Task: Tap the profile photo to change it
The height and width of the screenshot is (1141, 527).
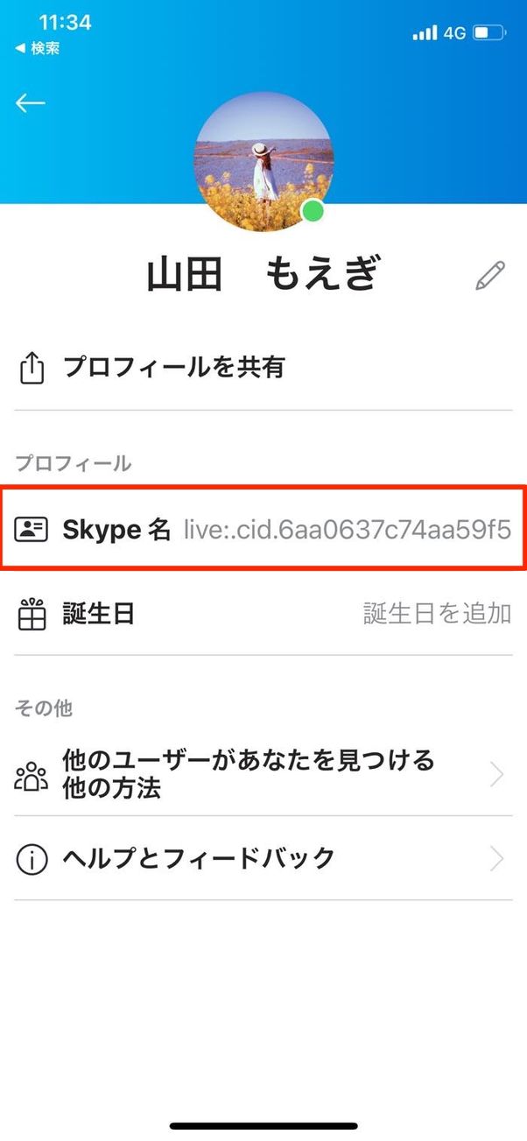Action: (263, 153)
